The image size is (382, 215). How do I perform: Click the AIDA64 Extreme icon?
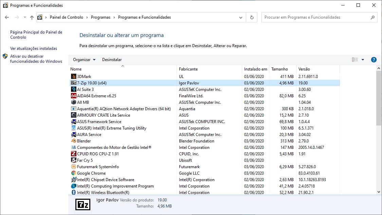[73, 96]
